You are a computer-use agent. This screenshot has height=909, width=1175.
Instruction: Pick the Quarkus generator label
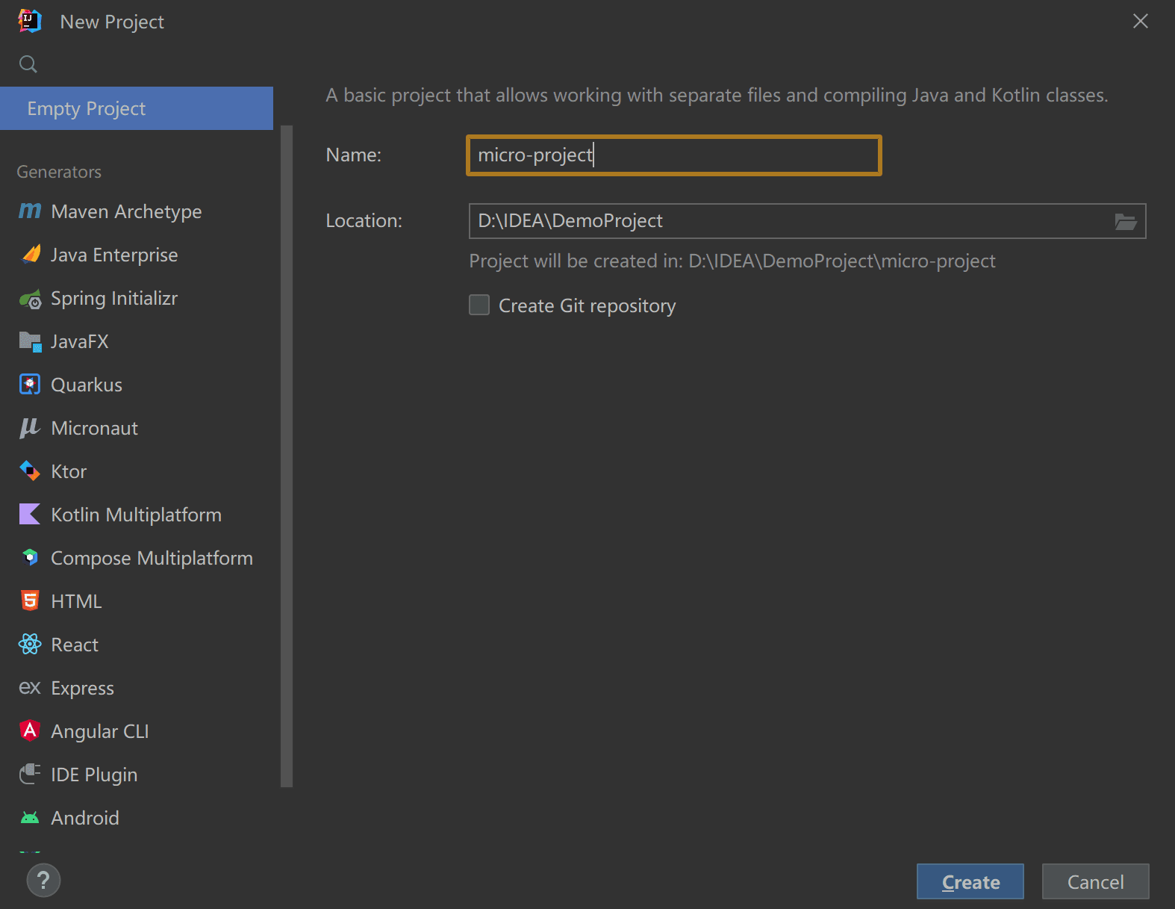click(87, 385)
